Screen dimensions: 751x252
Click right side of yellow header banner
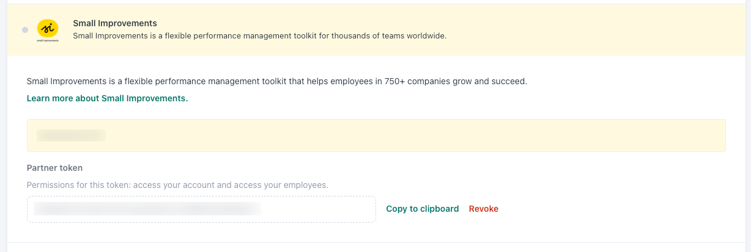[x=612, y=30]
